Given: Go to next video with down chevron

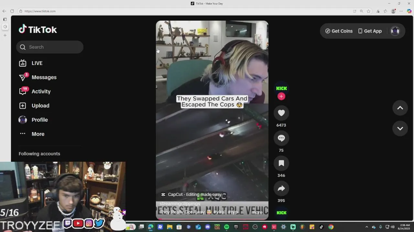Looking at the screenshot, I should pyautogui.click(x=400, y=128).
